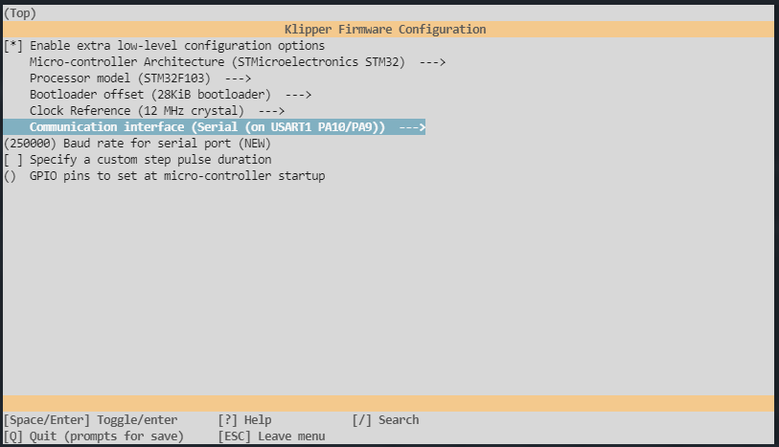Expand the arrow after Micro-controller Architecture

pos(433,61)
